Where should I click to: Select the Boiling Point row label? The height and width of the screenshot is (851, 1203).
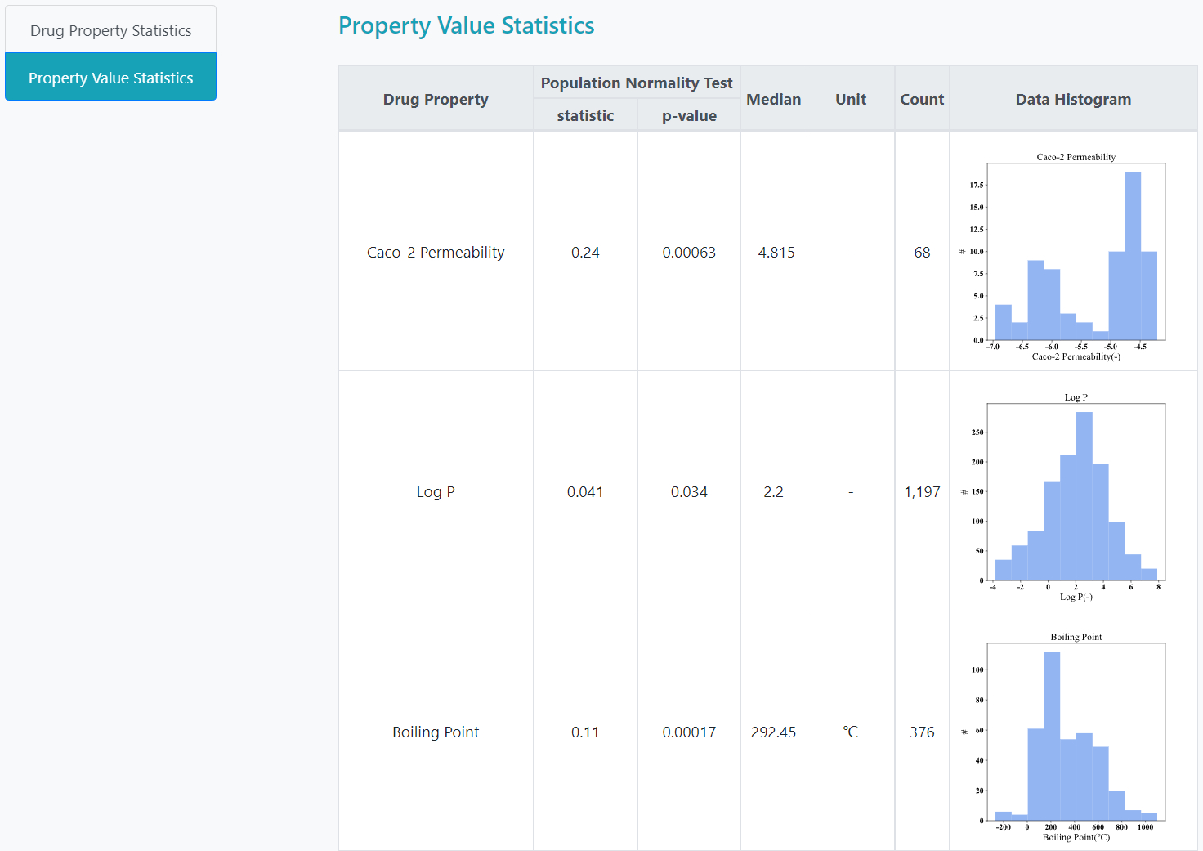coord(436,732)
